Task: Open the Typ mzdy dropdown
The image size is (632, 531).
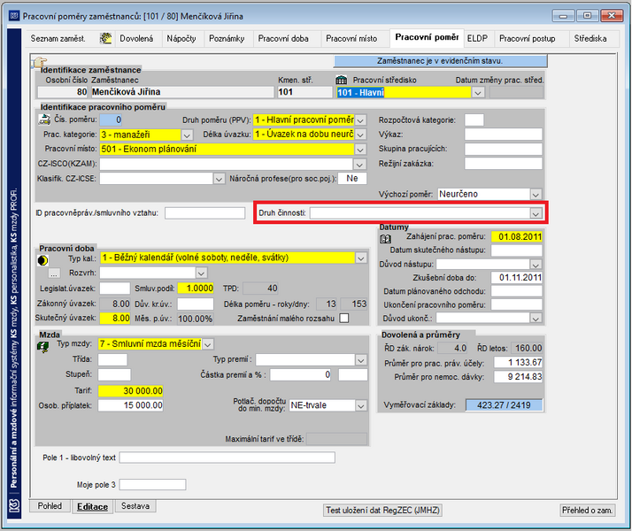Action: pos(208,344)
